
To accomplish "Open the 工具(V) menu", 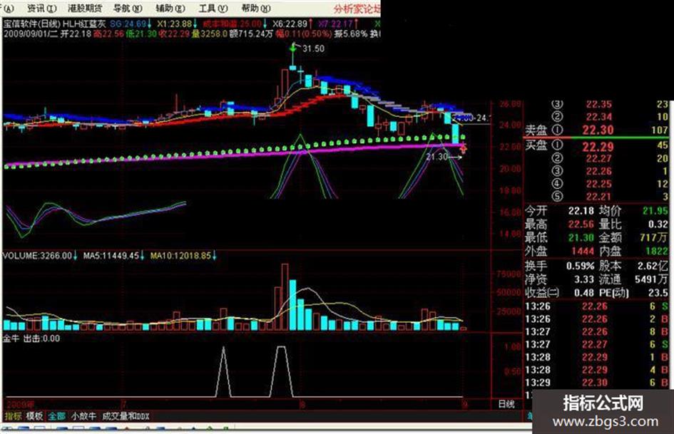I will (x=213, y=8).
